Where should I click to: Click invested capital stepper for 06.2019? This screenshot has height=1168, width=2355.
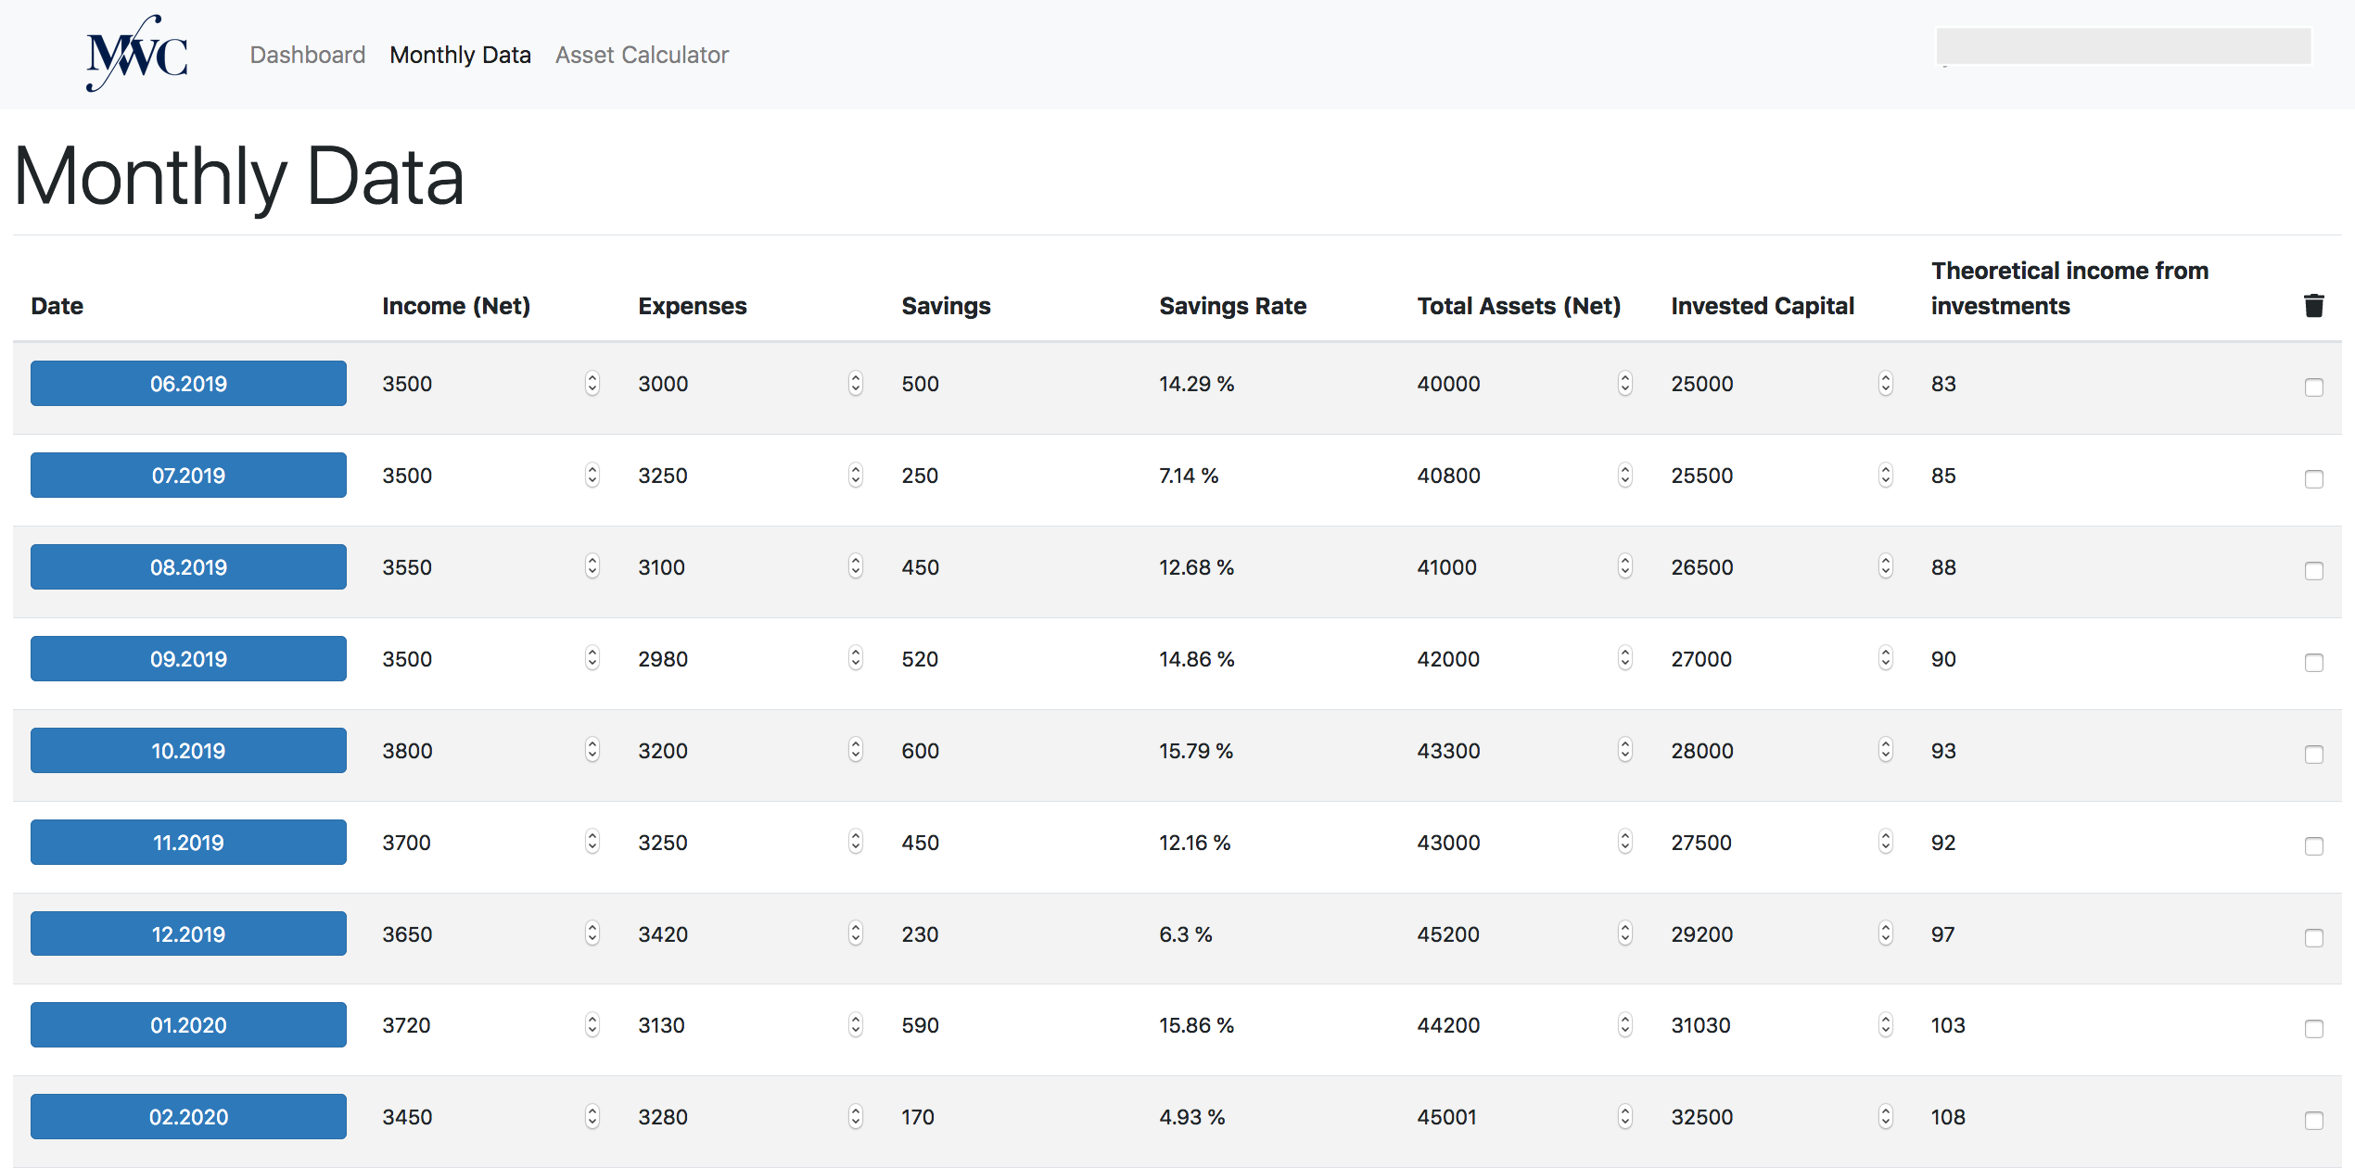pyautogui.click(x=1886, y=383)
